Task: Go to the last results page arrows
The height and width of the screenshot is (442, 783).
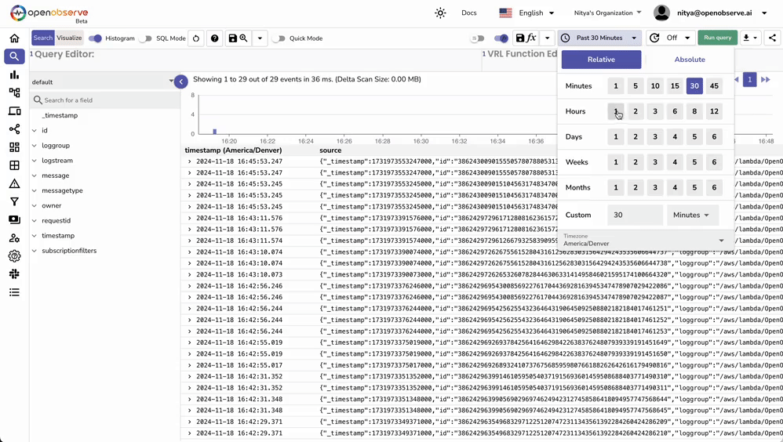Action: click(766, 79)
